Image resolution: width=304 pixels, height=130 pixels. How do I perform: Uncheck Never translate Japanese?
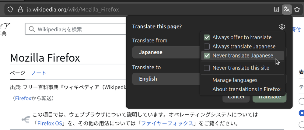tap(243, 56)
